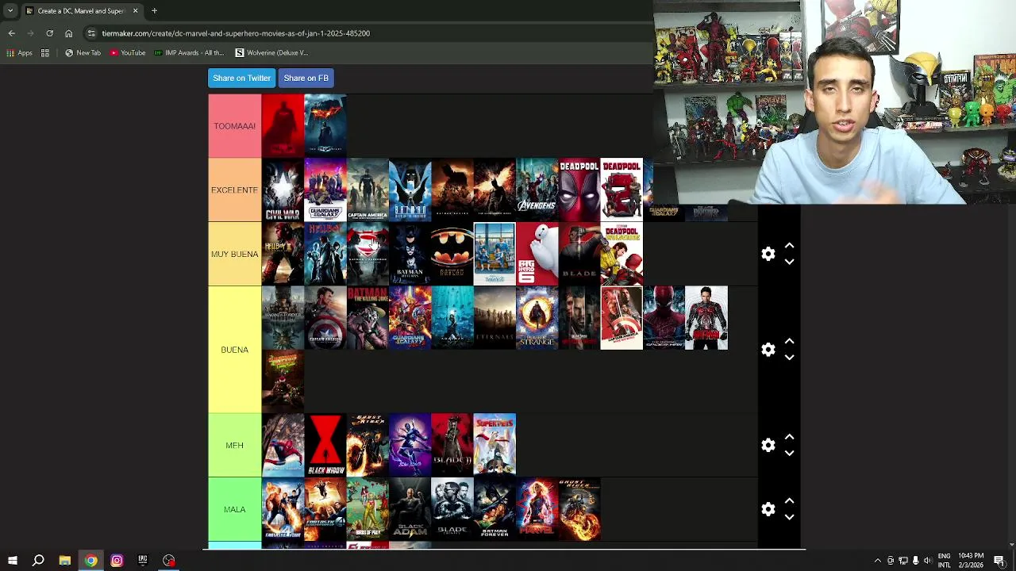Move MEH tier down with arrow
Viewport: 1016px width, 571px height.
[789, 454]
